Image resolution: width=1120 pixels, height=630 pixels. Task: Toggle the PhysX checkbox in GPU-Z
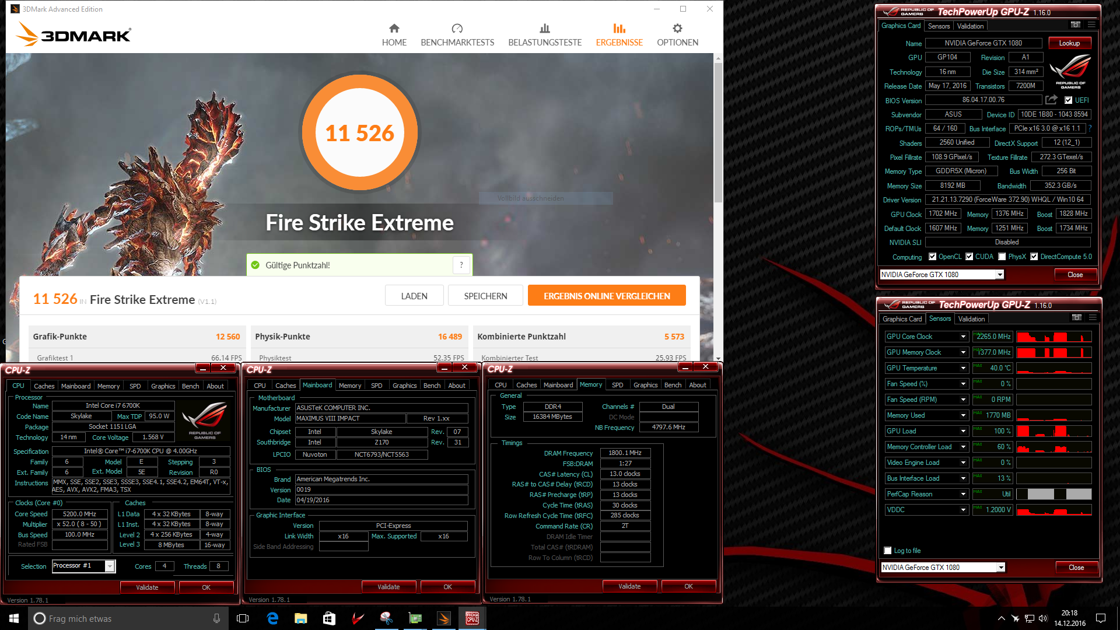coord(1002,257)
